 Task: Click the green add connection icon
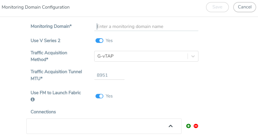(188, 126)
